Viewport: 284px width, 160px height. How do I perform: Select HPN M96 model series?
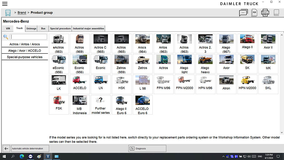click(205, 84)
